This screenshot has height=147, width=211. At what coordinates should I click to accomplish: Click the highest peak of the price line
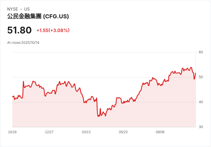pos(191,67)
